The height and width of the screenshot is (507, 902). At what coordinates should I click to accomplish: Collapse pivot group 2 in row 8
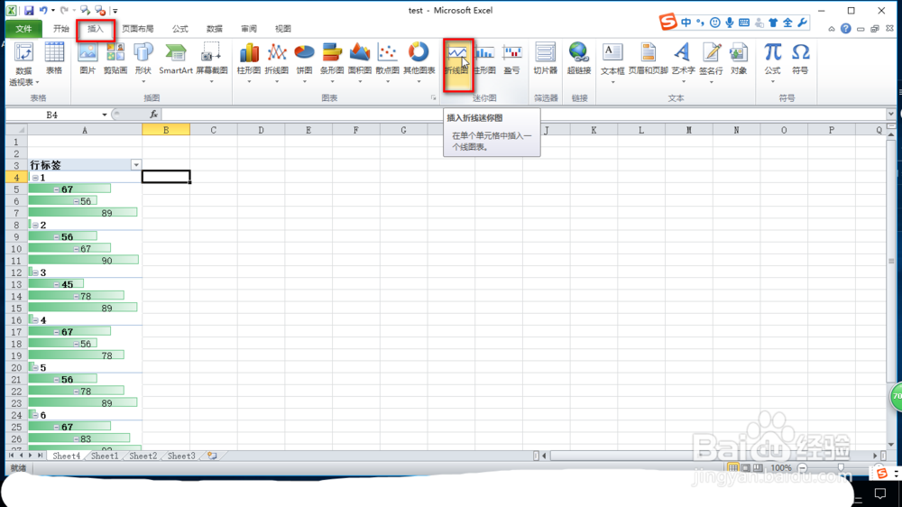pyautogui.click(x=35, y=225)
